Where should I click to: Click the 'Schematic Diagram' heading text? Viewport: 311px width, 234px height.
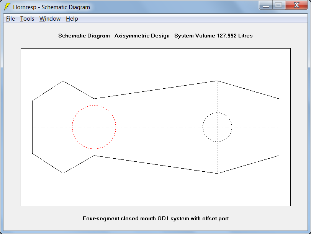tap(84, 36)
